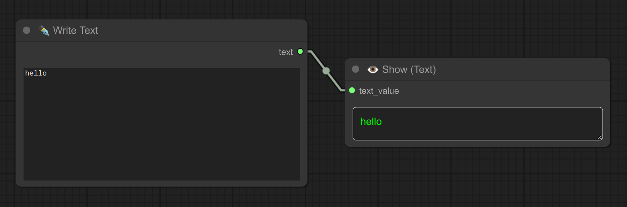Click empty canvas grid below Show (Text) node
The image size is (627, 207).
pyautogui.click(x=477, y=179)
